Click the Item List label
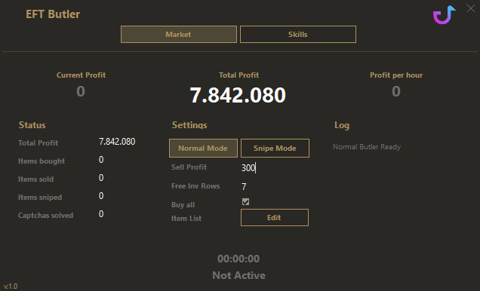This screenshot has height=291, width=480. (186, 219)
